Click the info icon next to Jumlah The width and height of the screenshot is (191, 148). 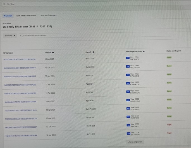pos(93,52)
